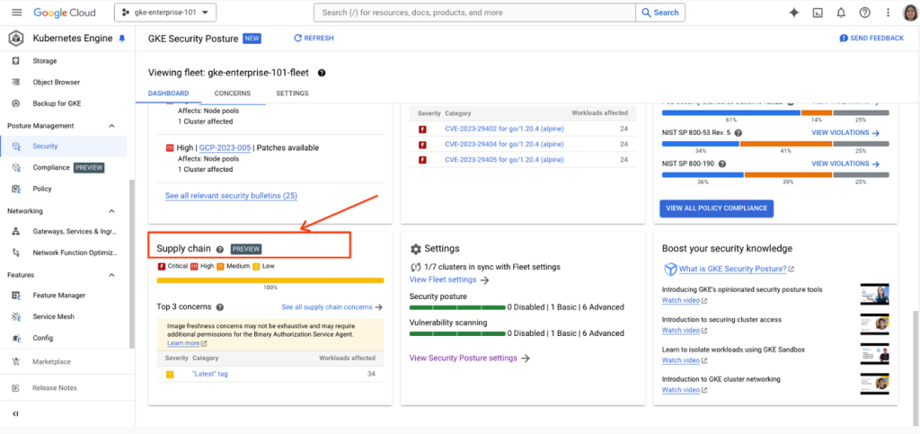Click the Security posture green status bar
Screen dimensions: 920x434
coord(457,307)
